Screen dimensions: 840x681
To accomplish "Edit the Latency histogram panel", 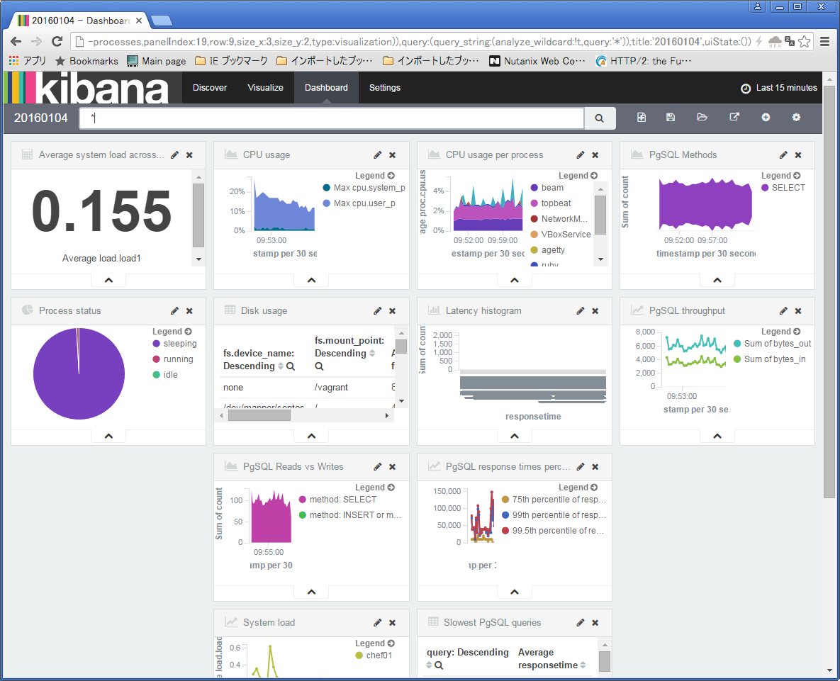I will coord(580,310).
